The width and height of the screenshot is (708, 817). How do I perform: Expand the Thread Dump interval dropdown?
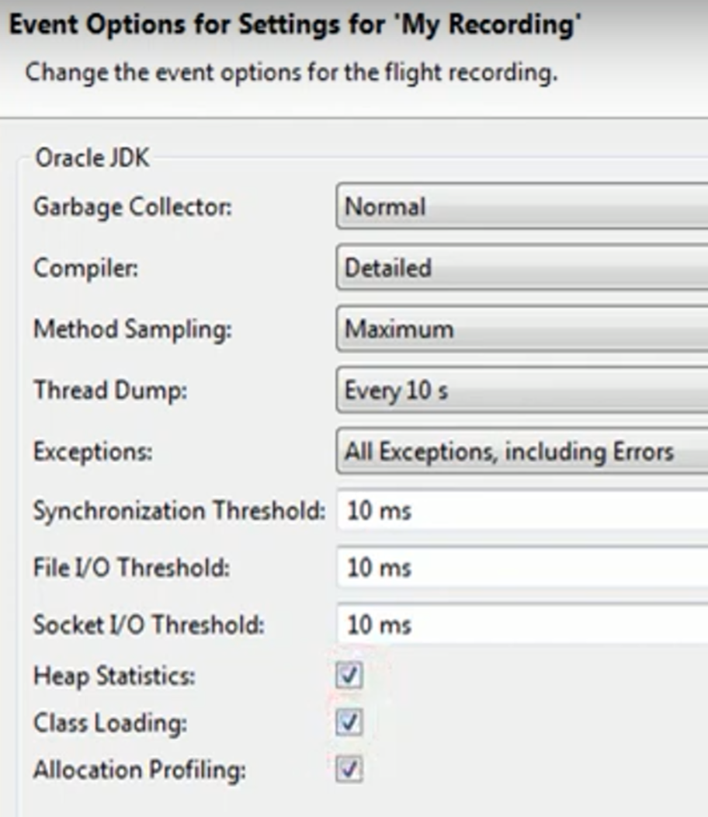click(522, 390)
